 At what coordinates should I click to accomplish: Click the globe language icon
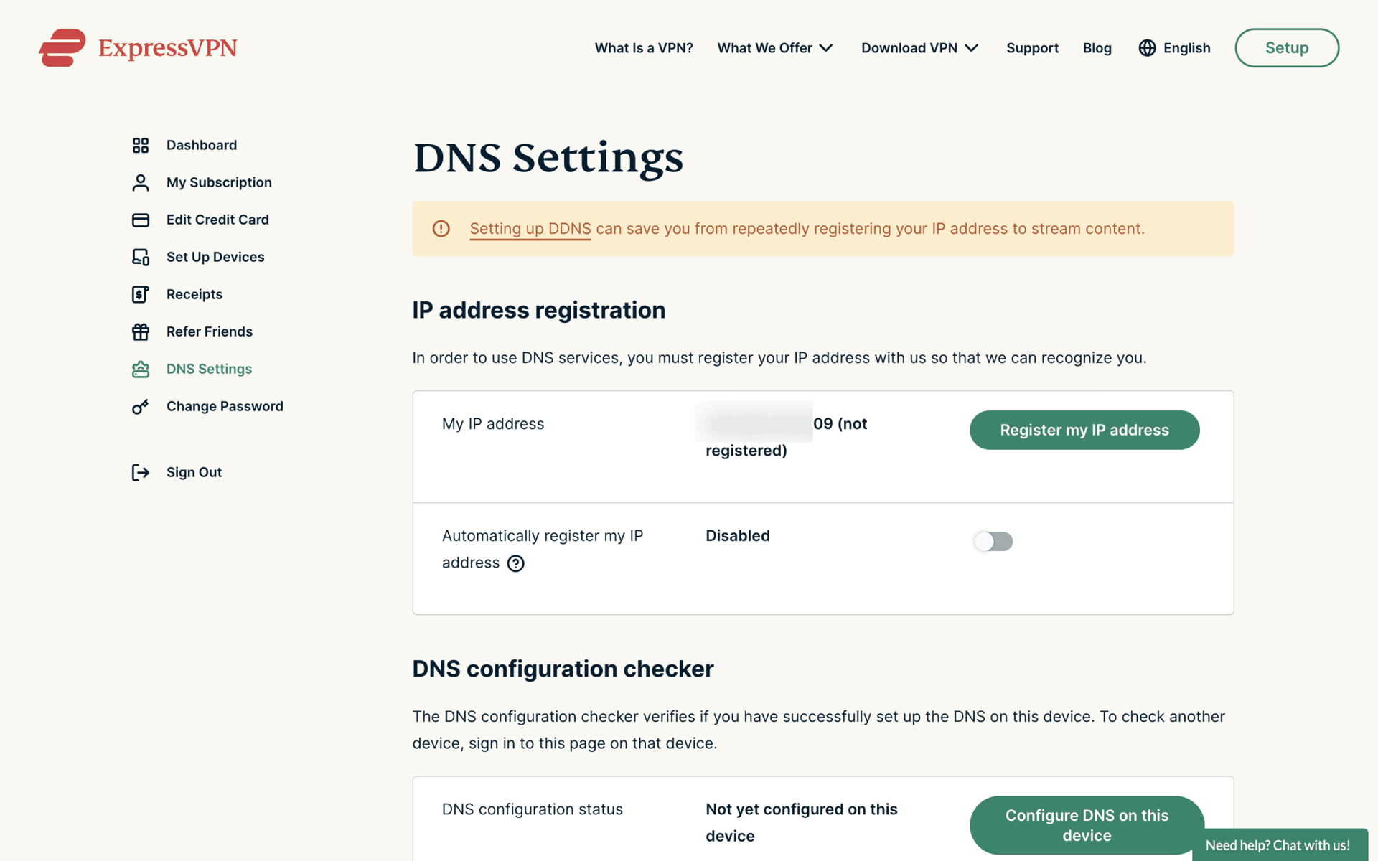1148,48
